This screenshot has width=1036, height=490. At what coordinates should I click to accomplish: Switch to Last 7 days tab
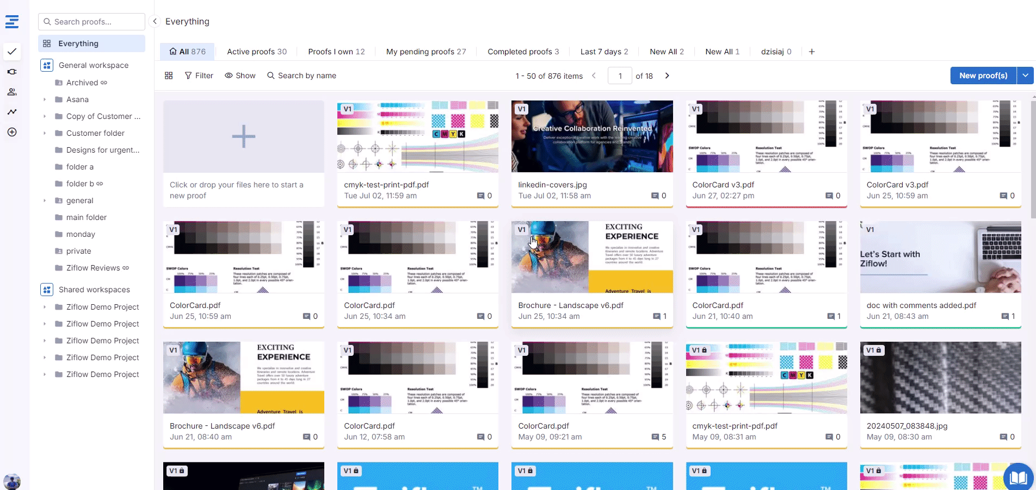pos(604,52)
